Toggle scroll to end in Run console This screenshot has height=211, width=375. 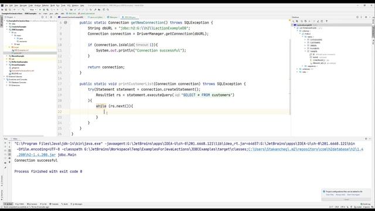(9, 154)
